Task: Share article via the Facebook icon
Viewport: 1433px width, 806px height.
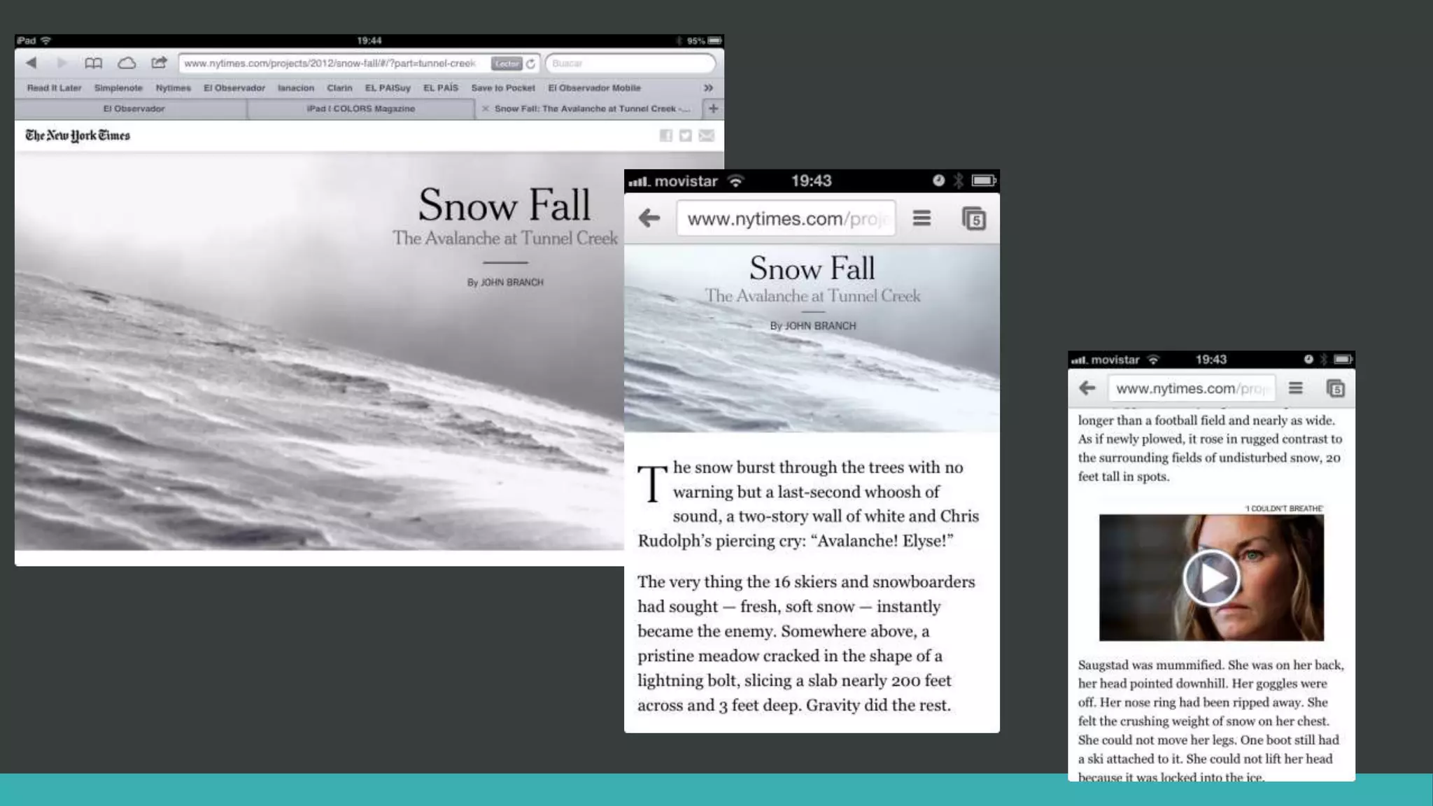Action: point(665,136)
